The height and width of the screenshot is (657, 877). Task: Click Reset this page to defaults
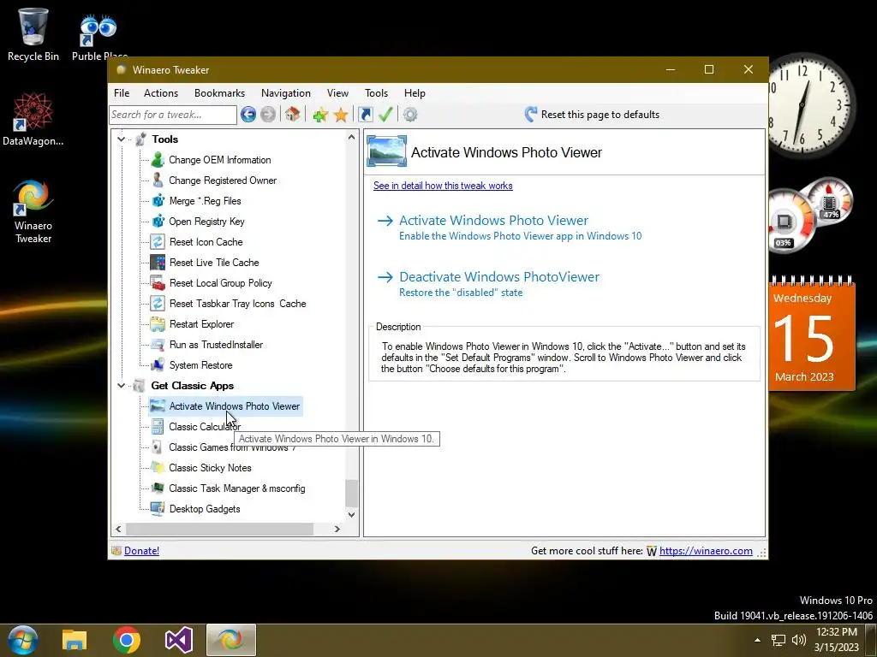tap(600, 115)
